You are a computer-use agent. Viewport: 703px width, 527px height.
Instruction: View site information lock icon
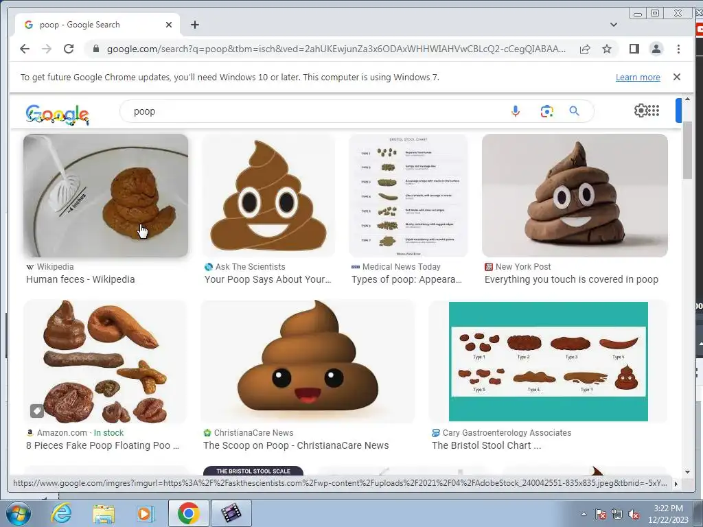click(95, 49)
